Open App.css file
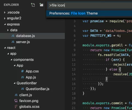Screen dimensions: 132x110 click(x=32, y=71)
